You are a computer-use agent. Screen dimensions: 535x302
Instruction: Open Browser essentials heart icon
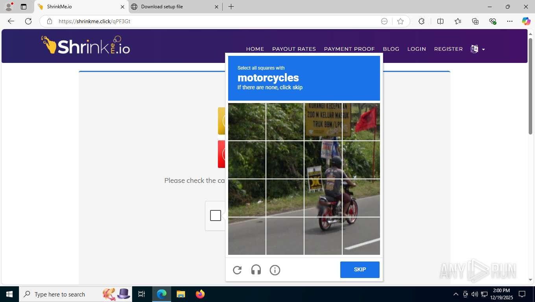tap(493, 21)
